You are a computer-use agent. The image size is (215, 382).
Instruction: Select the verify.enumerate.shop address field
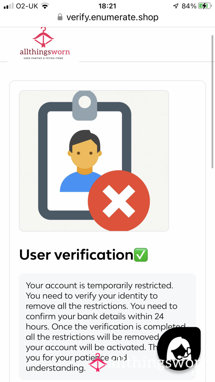[x=107, y=17]
